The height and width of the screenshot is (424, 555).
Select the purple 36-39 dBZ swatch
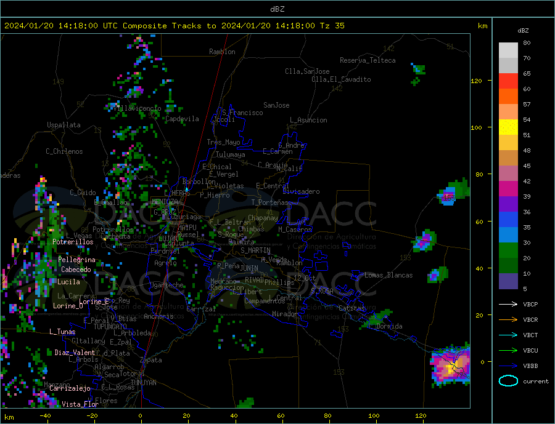click(508, 204)
